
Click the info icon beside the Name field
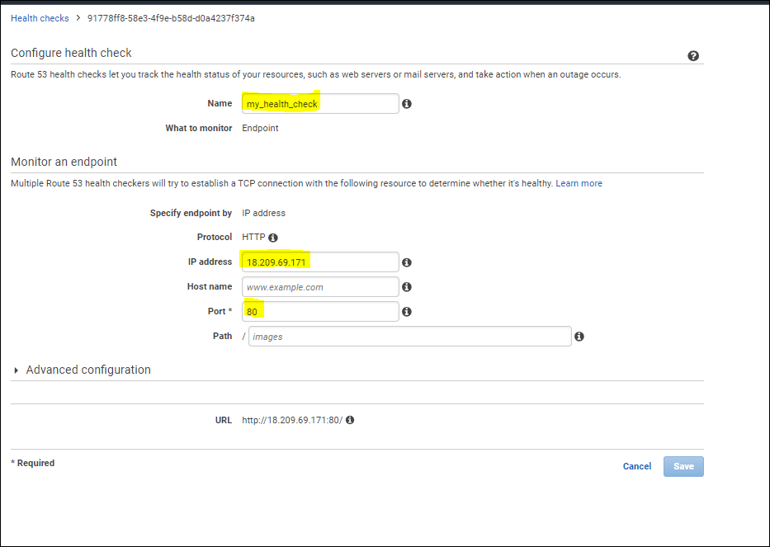click(406, 103)
